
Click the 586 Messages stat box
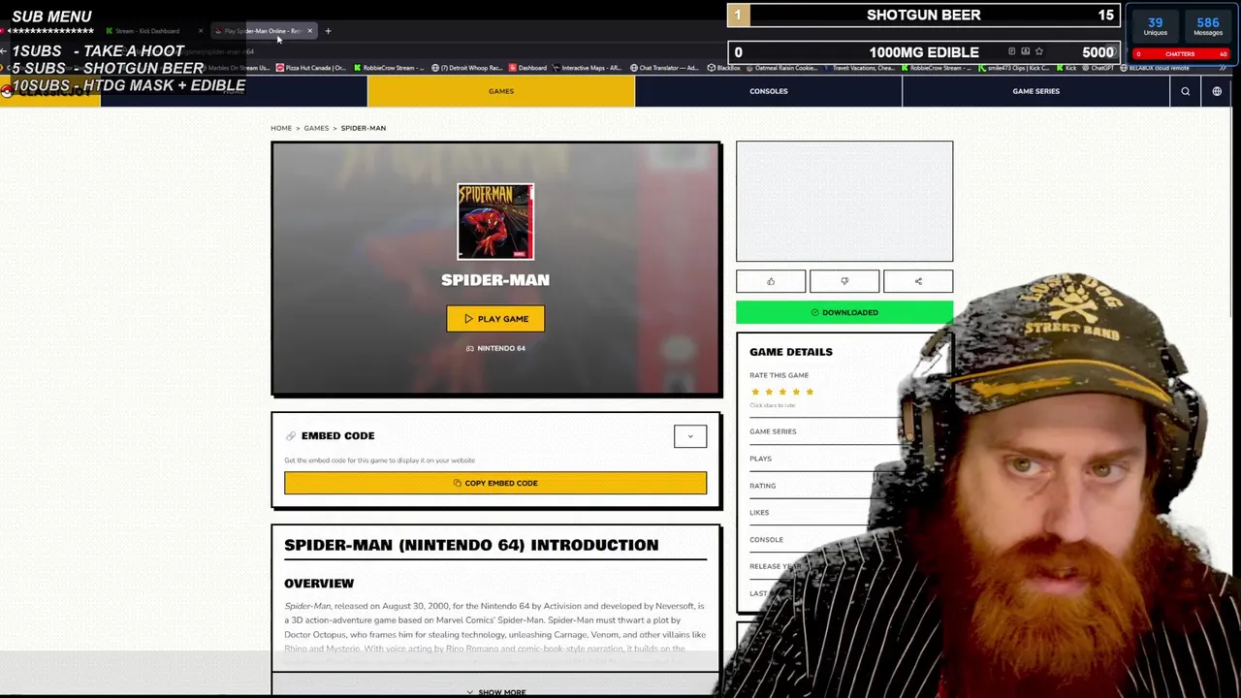pos(1207,26)
